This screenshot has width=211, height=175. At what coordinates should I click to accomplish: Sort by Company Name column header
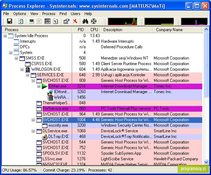pos(177,30)
